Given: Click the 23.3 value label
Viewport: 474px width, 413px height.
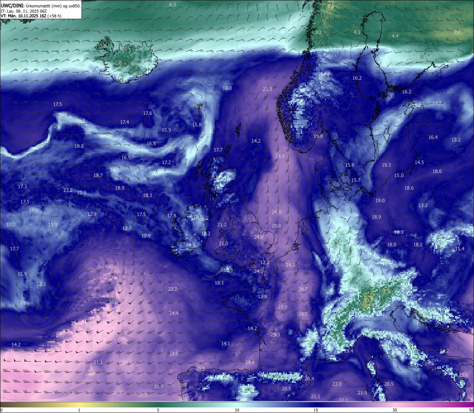Looking at the screenshot, I should [x=267, y=89].
